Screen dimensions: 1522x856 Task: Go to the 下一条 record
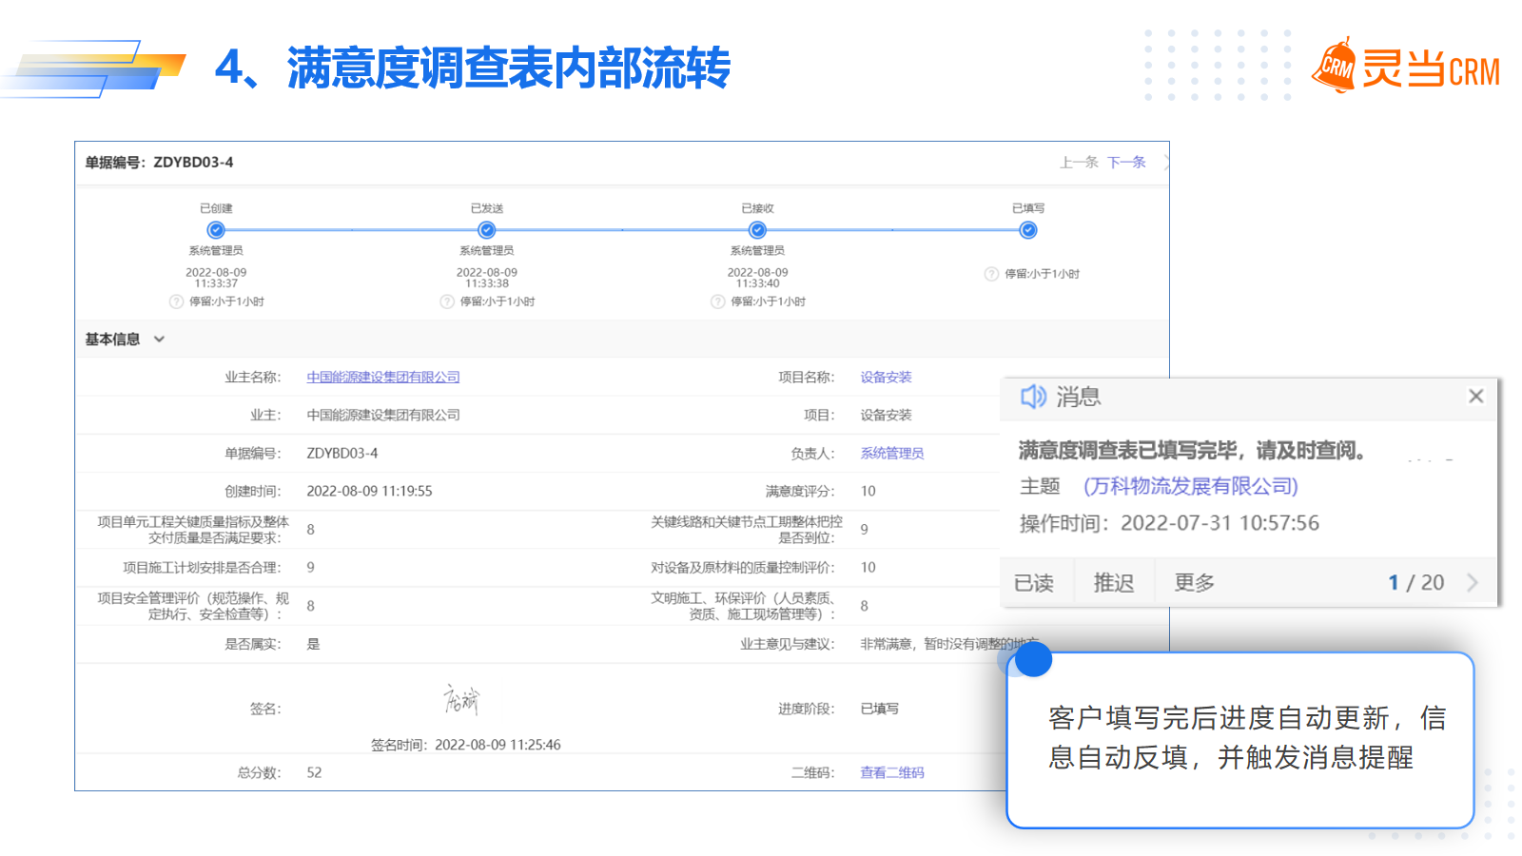click(1126, 163)
